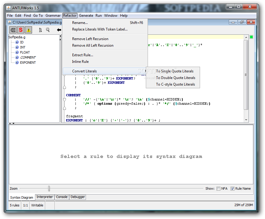Click the 25M of 259M memory status
Image resolution: width=265 pixels, height=219 pixels.
coord(243,205)
